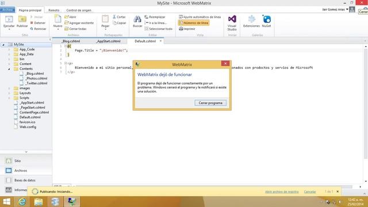368x207 pixels.
Task: Dismiss the publishing notification bar
Action: pyautogui.click(x=338, y=191)
